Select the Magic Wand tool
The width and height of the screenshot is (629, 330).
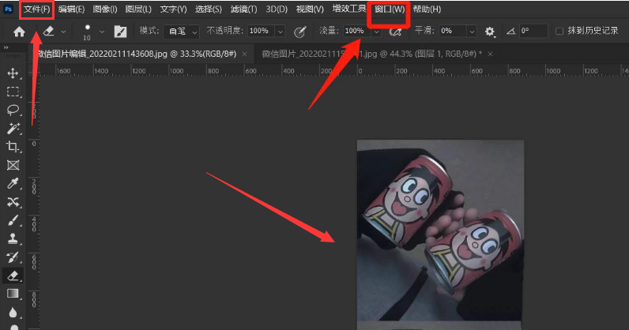[x=13, y=129]
